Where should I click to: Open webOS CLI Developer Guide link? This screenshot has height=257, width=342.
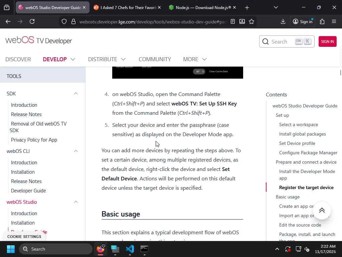click(28, 190)
